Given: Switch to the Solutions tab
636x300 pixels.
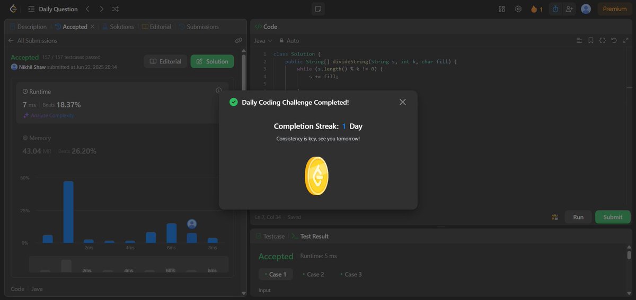Looking at the screenshot, I should [118, 26].
